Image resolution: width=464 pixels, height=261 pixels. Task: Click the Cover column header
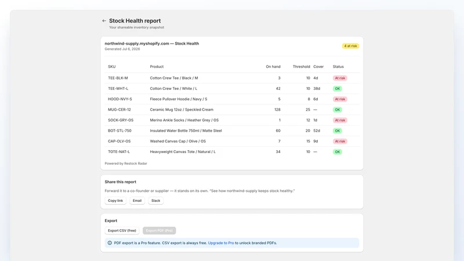tap(318, 67)
